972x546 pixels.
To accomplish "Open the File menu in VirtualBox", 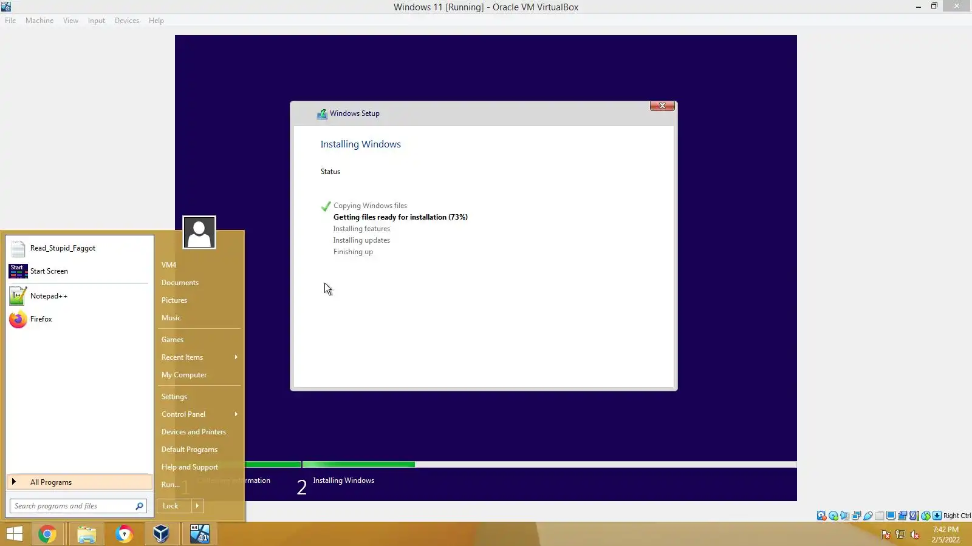I will (x=10, y=21).
